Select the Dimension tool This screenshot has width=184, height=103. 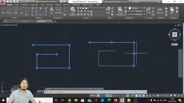59,10
